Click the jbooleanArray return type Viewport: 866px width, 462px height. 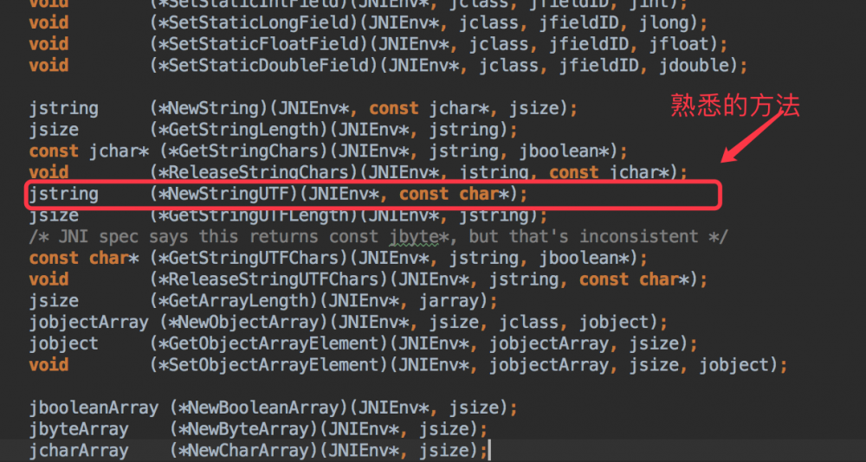click(94, 408)
